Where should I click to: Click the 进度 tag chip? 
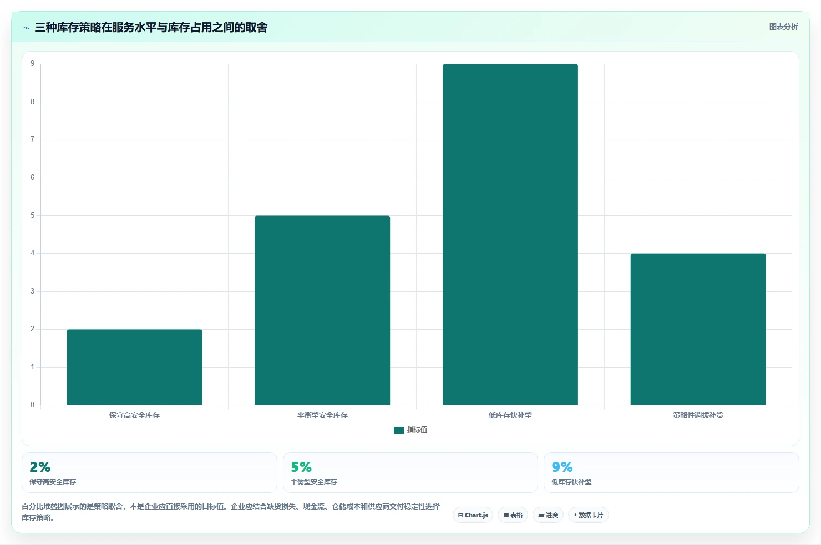coord(548,515)
